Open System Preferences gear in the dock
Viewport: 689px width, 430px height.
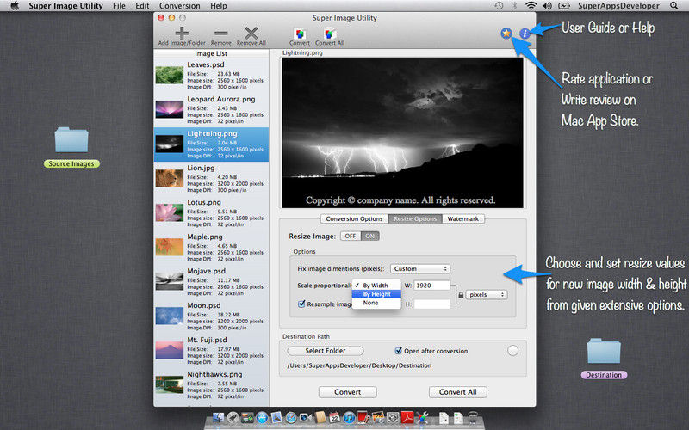pos(393,417)
